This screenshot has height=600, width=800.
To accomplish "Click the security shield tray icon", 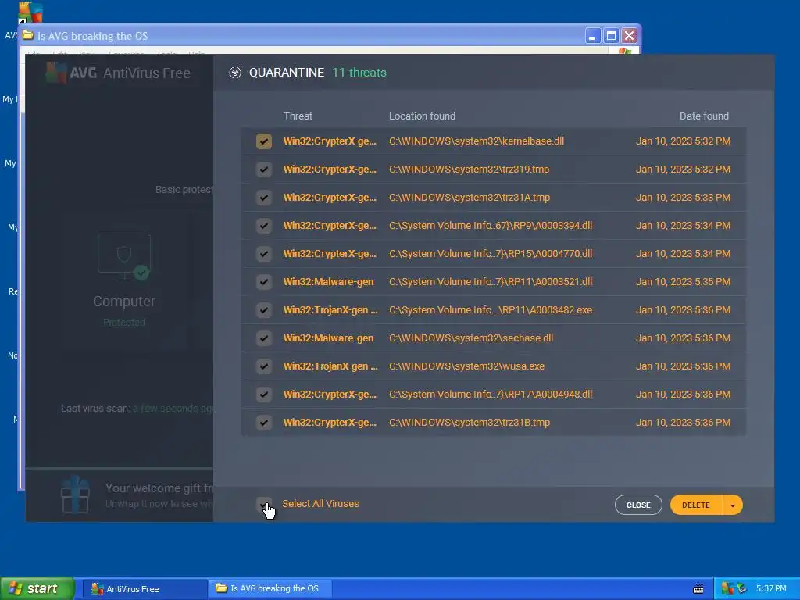I will [741, 589].
